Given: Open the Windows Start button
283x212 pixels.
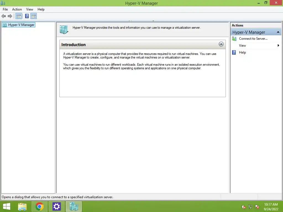Looking at the screenshot, I should (x=7, y=206).
